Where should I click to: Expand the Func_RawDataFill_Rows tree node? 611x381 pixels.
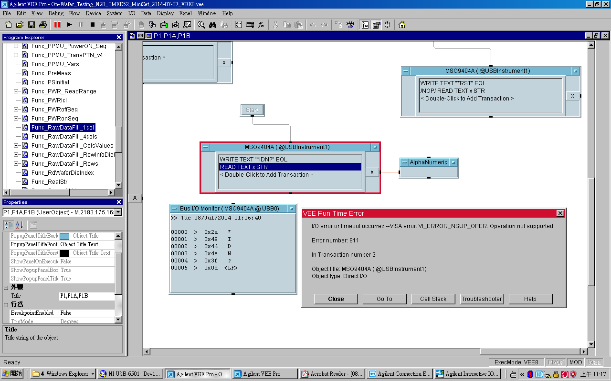pos(16,164)
